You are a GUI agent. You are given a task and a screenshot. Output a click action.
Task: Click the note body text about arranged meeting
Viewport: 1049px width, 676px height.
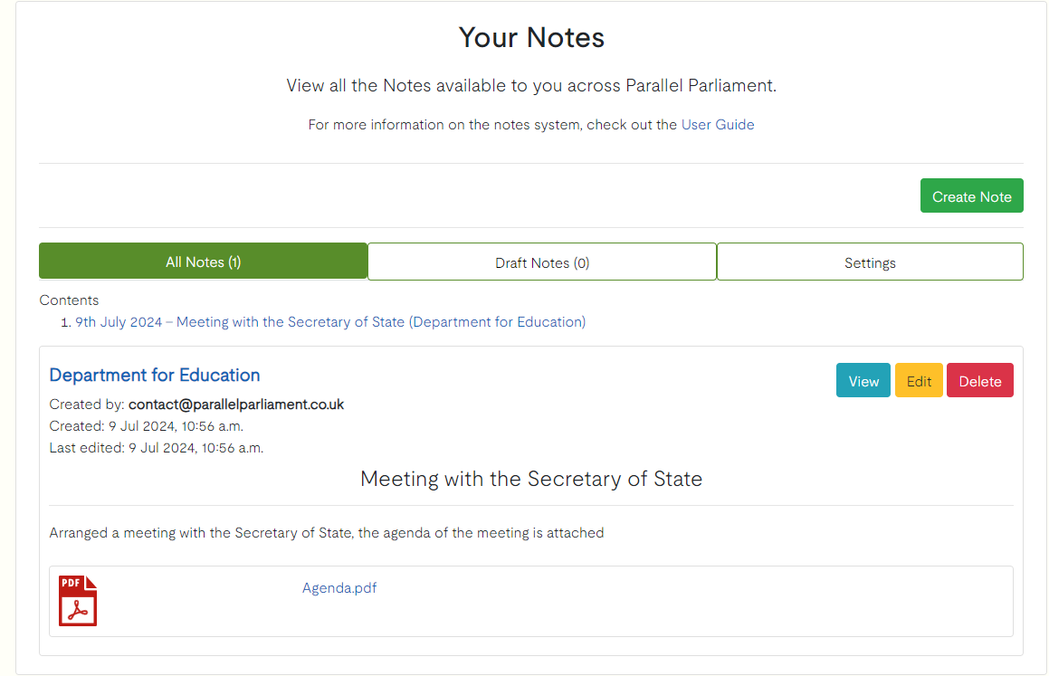pyautogui.click(x=326, y=533)
